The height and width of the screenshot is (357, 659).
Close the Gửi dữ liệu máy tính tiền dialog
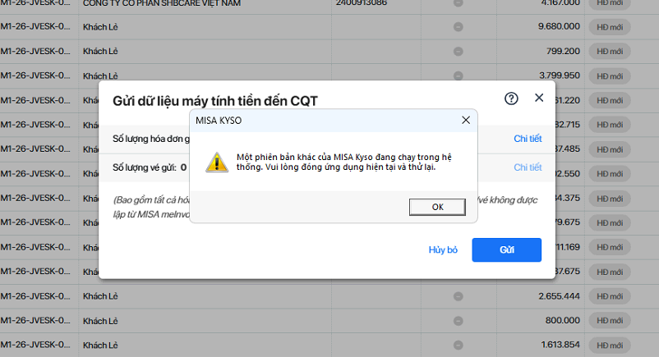539,98
